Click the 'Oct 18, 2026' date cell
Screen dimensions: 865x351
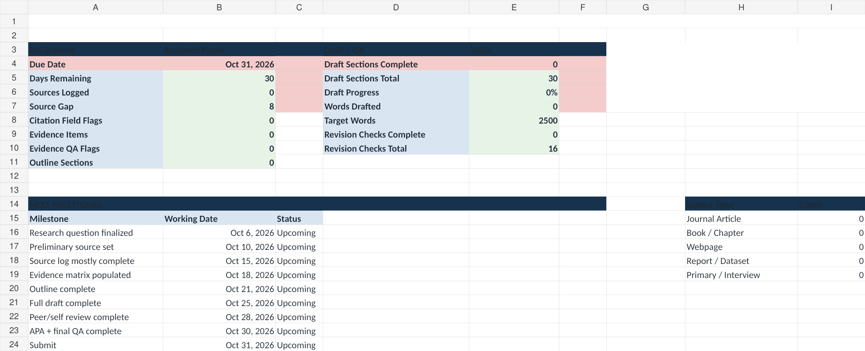pyautogui.click(x=219, y=275)
